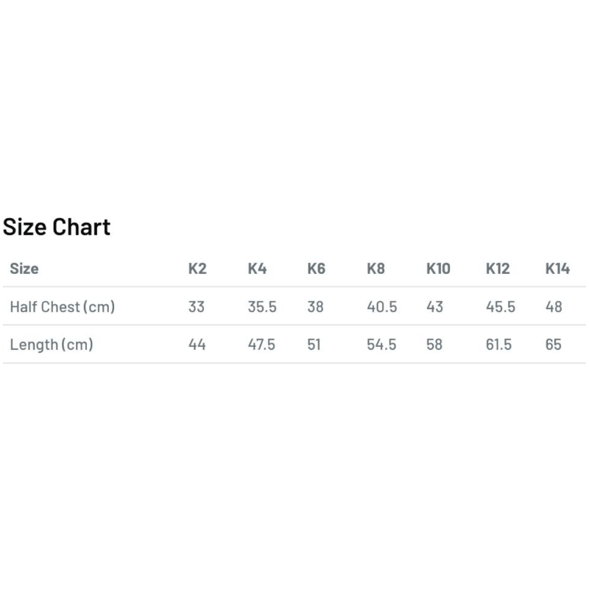Click the K6 size header
The height and width of the screenshot is (589, 589).
[x=316, y=269]
